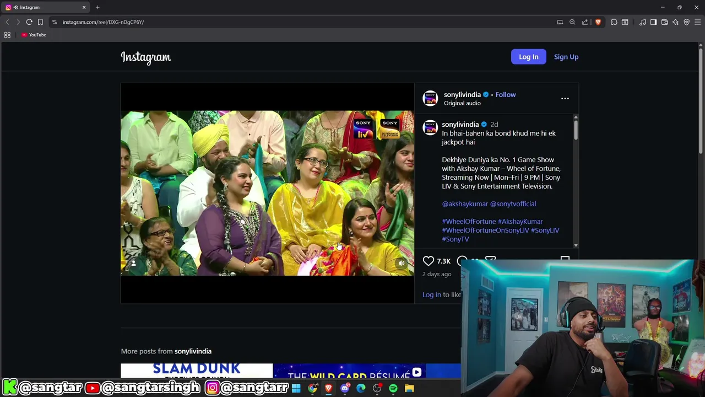Image resolution: width=705 pixels, height=397 pixels.
Task: Click the install app icon in address bar
Action: 560,22
